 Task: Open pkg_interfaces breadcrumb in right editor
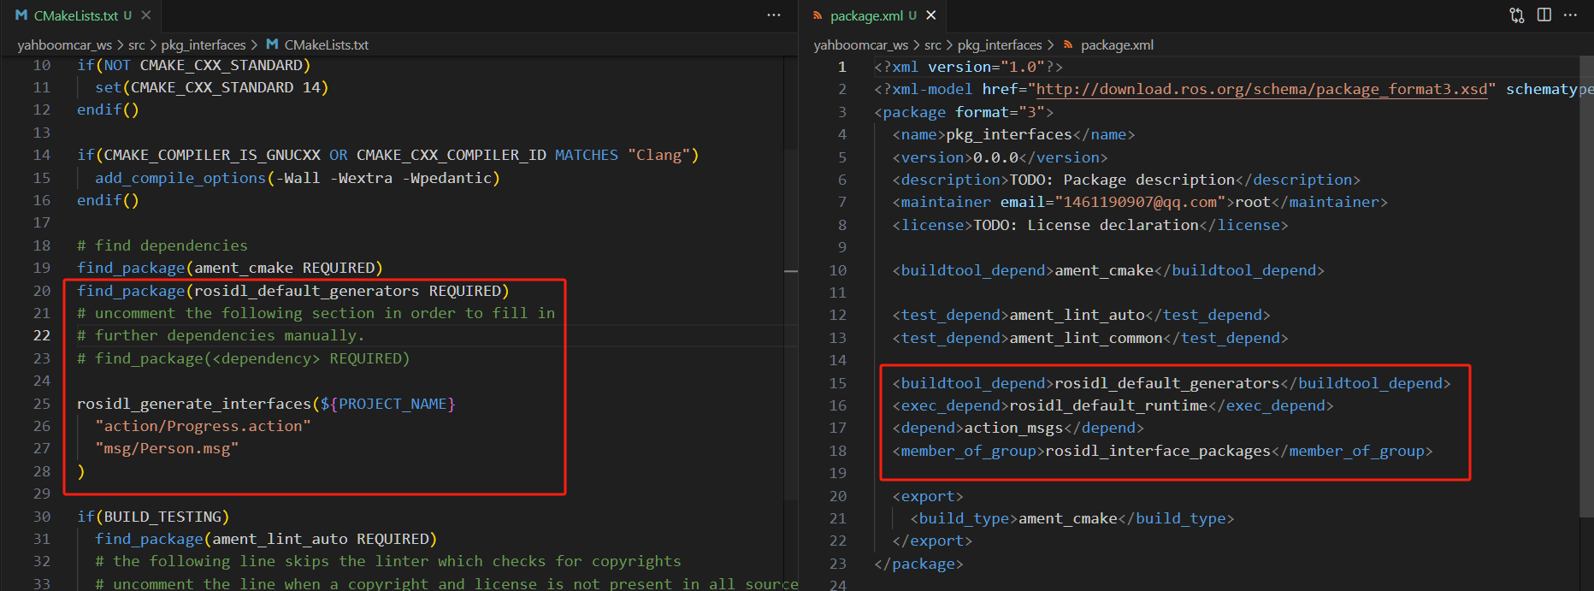click(999, 44)
